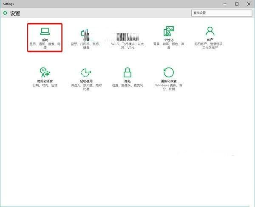255x207 pixels.
Task: Minimize the Settings window
Action: pyautogui.click(x=225, y=4)
